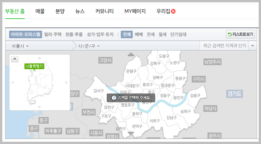The height and width of the screenshot is (144, 261).
Task: Pan the mini map left
Action: click(x=12, y=82)
